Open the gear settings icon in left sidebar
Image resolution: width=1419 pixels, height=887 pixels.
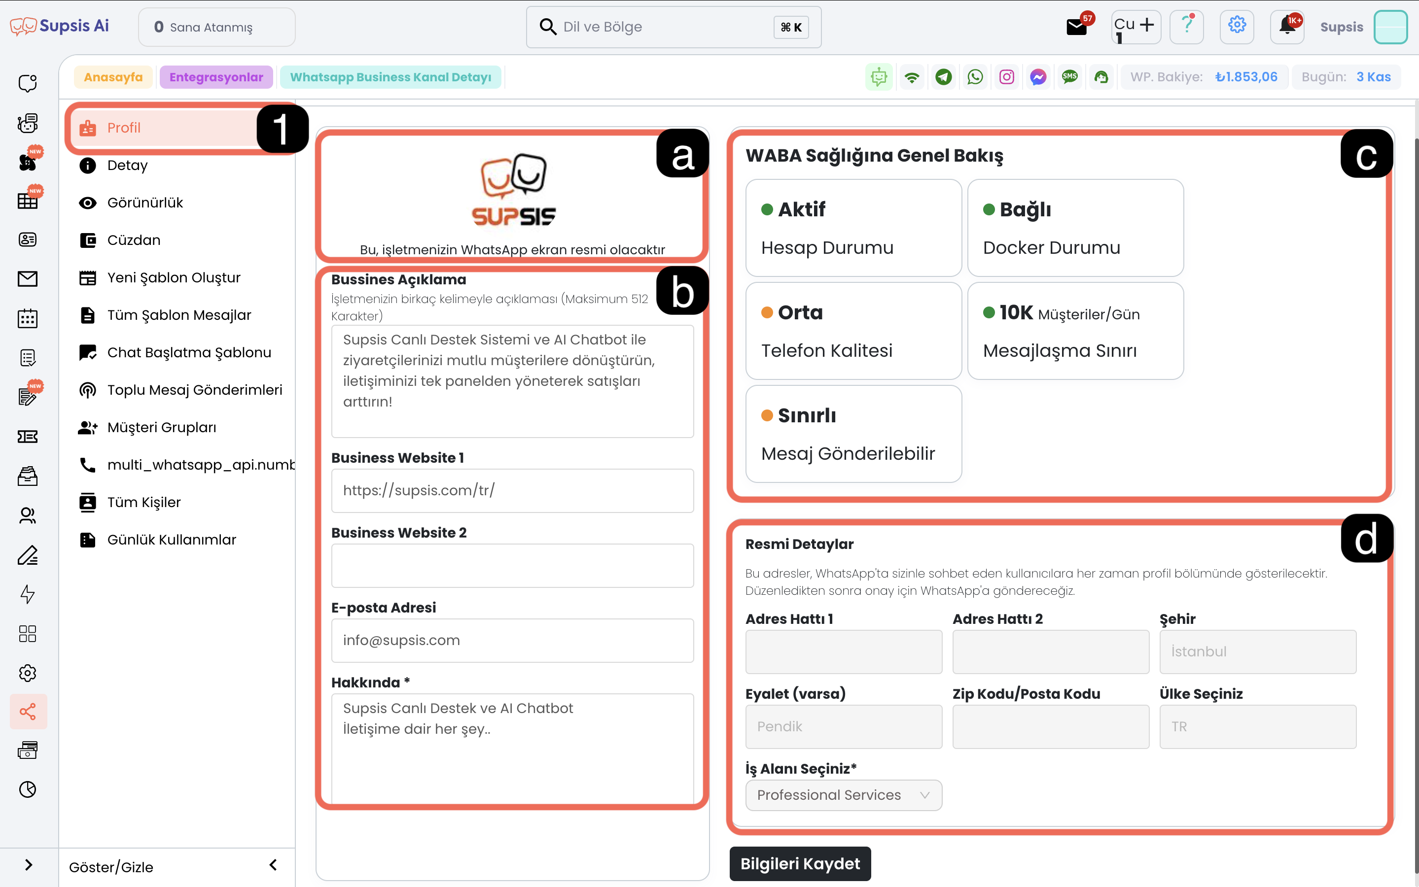(x=28, y=673)
